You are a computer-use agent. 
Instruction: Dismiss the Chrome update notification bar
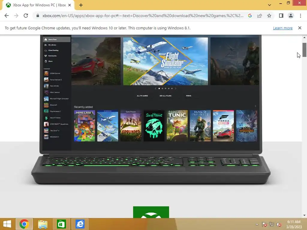(300, 28)
